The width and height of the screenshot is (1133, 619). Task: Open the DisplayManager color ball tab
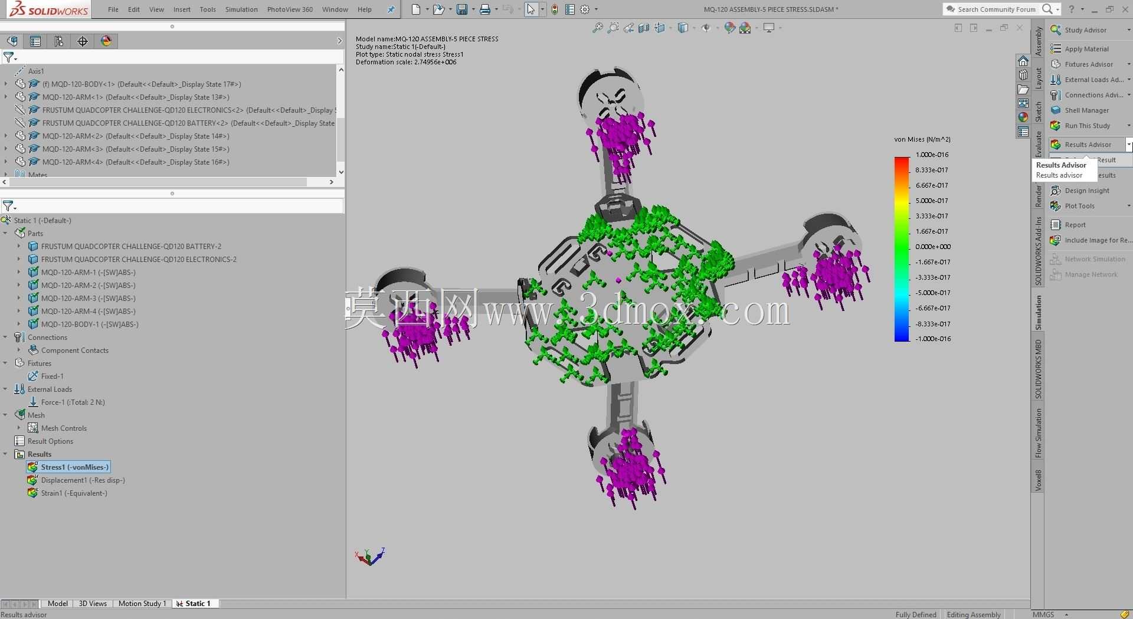(x=106, y=41)
